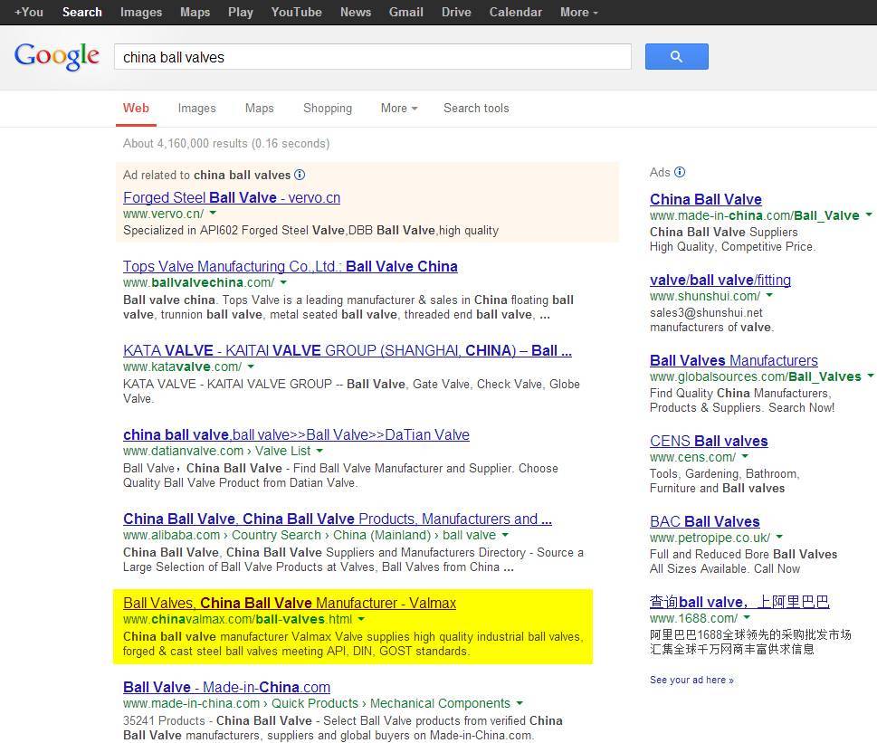Click 'Valve List' breadcrumb under the DaTian result
Viewport: 877px width, 743px height.
pyautogui.click(x=282, y=451)
